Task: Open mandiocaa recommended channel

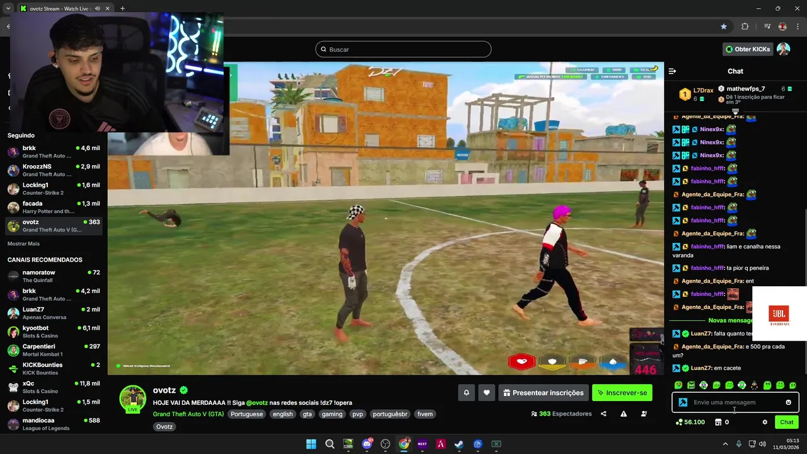Action: tap(54, 424)
